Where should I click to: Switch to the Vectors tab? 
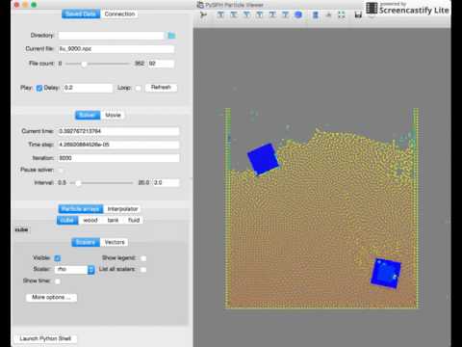pyautogui.click(x=115, y=242)
